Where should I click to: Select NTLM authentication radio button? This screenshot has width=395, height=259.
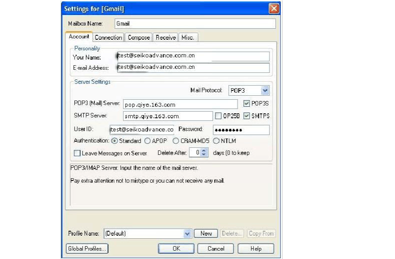(216, 141)
